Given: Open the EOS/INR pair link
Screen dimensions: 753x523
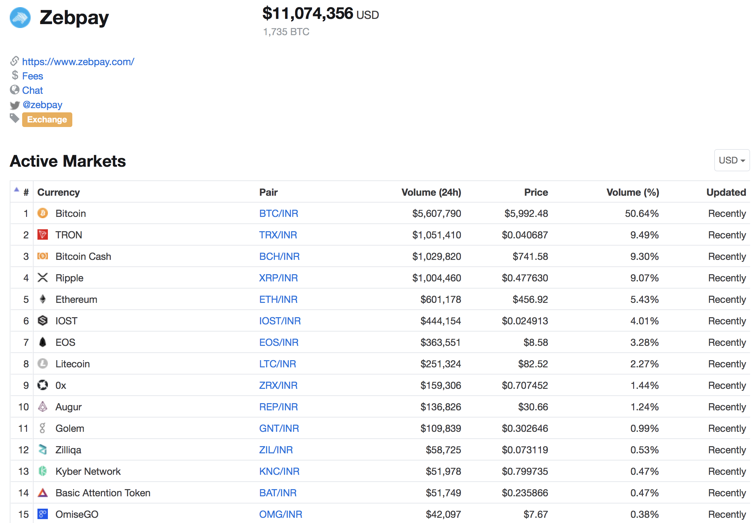Looking at the screenshot, I should click(278, 343).
